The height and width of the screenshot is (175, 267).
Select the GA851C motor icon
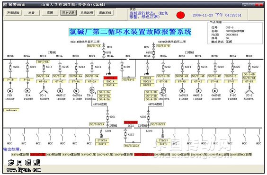[x=60, y=91]
